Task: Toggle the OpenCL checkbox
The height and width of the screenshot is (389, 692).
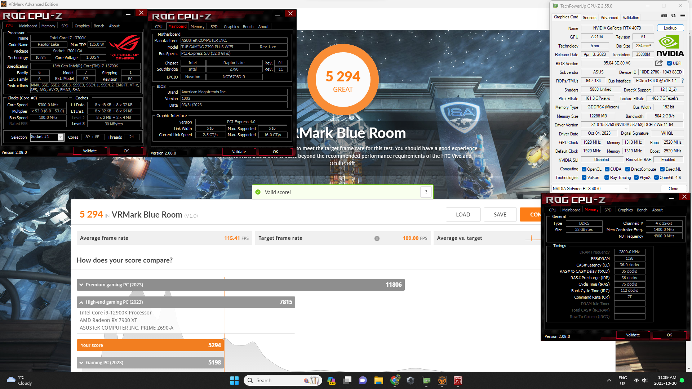Action: pos(584,169)
